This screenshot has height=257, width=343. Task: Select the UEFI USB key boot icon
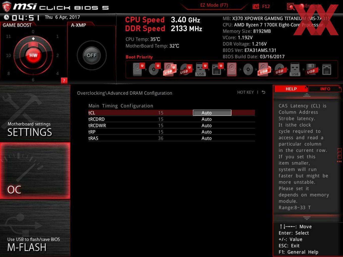click(x=201, y=70)
